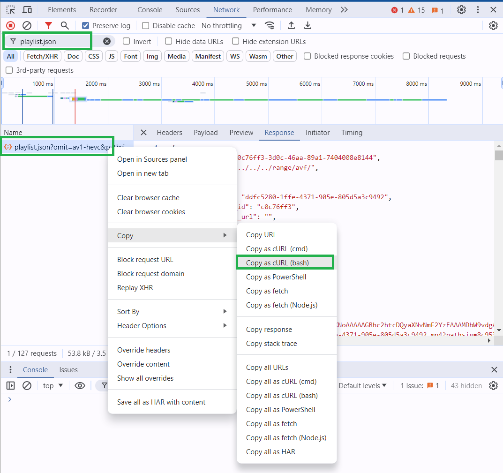This screenshot has height=473, width=503.
Task: Check Blocked requests checkbox
Action: (x=406, y=56)
